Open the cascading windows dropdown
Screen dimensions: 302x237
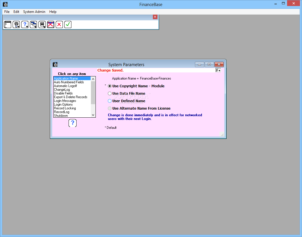point(34,25)
